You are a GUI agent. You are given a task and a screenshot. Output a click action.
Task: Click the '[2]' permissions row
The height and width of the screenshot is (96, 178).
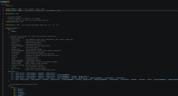tap(50, 76)
